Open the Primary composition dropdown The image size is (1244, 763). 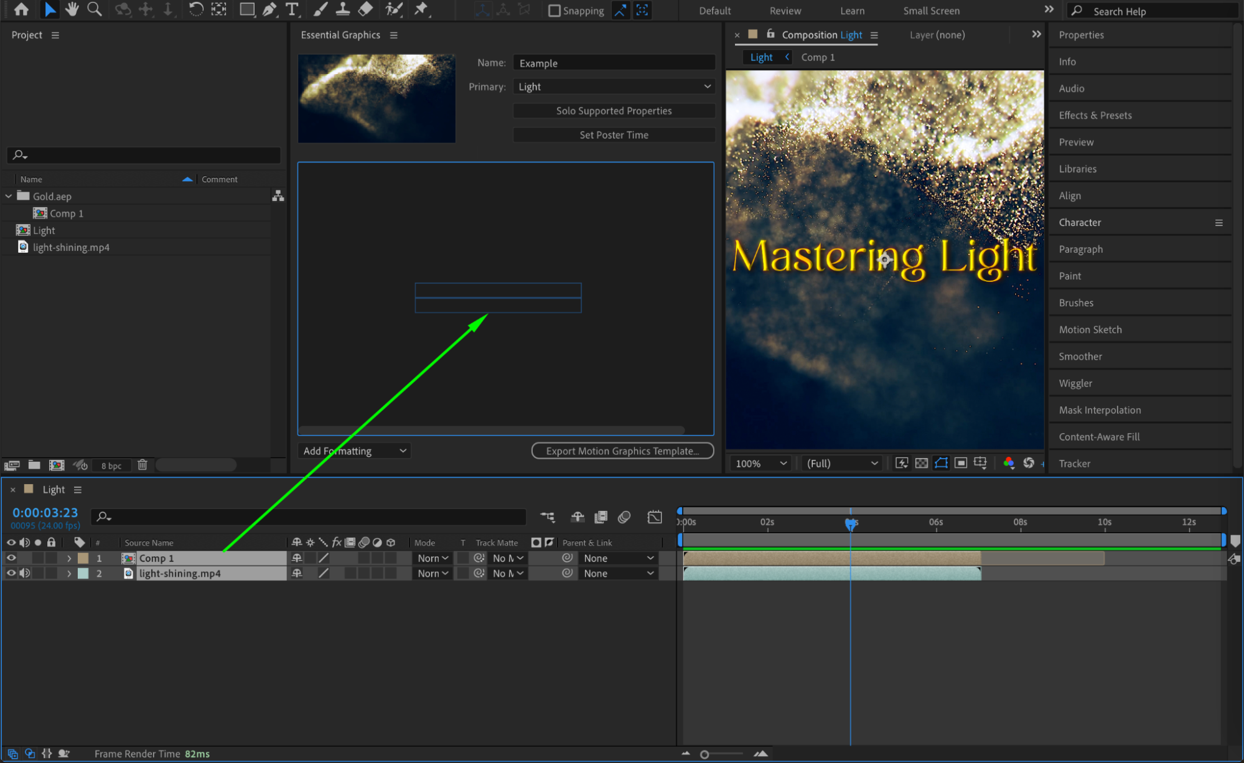pos(614,87)
